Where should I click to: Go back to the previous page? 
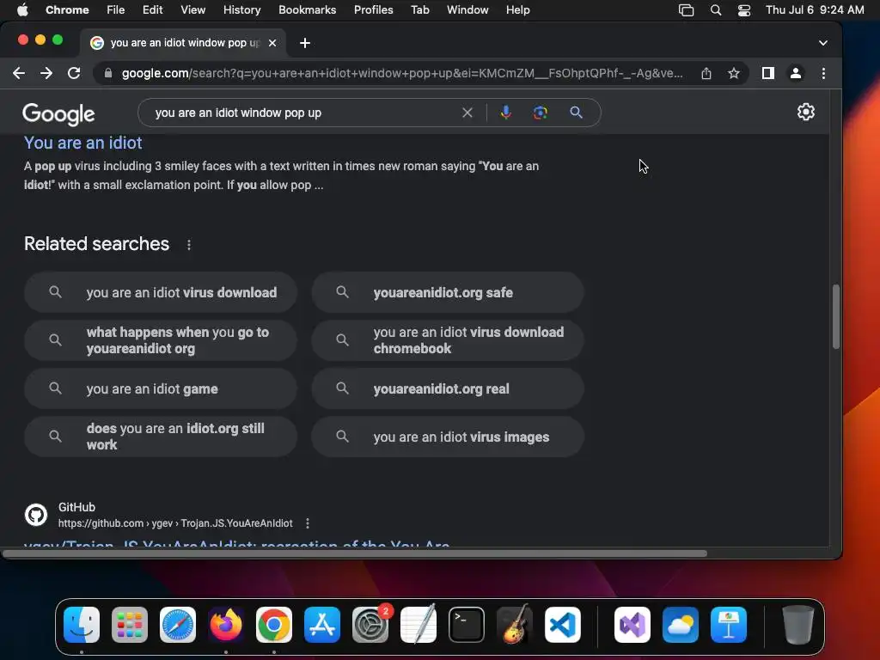click(19, 73)
